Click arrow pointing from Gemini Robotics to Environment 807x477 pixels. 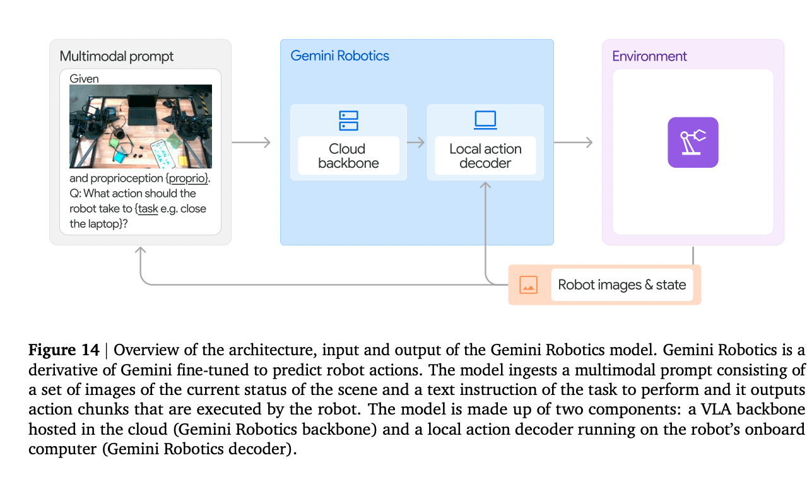click(x=573, y=143)
